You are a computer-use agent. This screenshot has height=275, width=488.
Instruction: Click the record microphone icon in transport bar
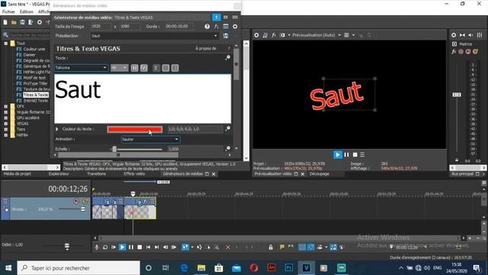click(97, 247)
